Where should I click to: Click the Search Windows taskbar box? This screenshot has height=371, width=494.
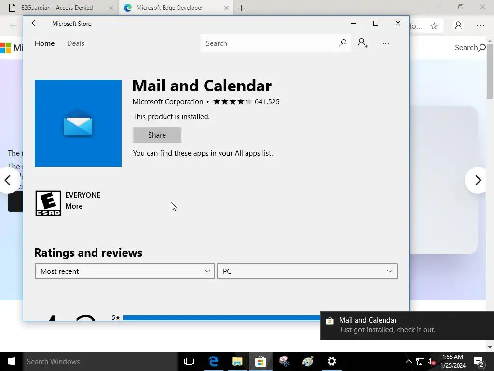[x=100, y=361]
